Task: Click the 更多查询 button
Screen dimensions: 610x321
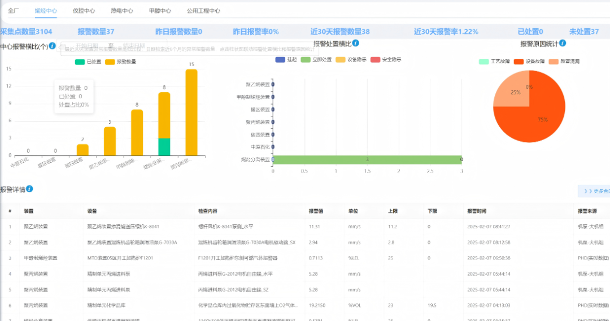Action: 595,191
